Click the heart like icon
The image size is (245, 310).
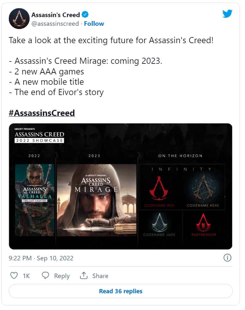click(x=14, y=276)
